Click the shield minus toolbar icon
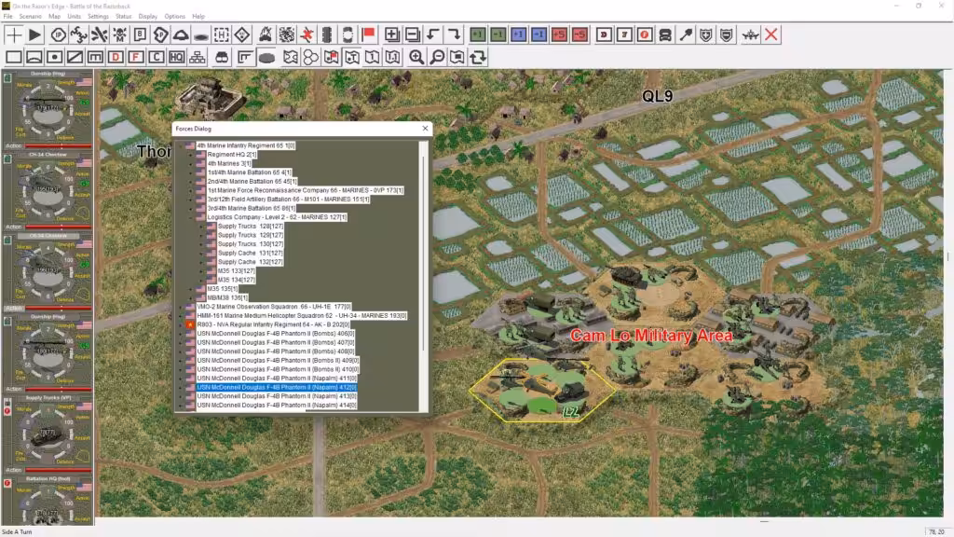 727,34
